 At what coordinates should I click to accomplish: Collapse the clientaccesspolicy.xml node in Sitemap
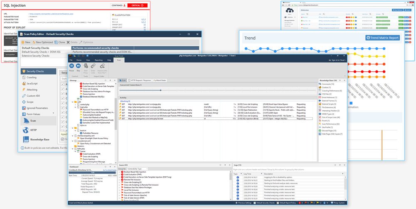click(73, 136)
